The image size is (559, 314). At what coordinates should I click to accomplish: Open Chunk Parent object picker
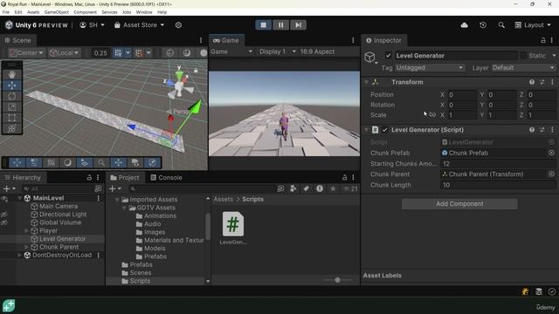click(551, 174)
